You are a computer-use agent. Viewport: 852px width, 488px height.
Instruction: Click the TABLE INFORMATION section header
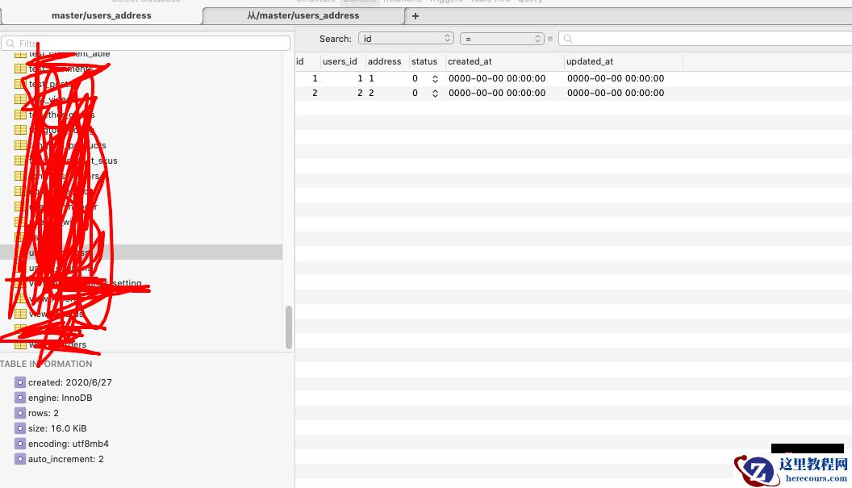point(46,364)
